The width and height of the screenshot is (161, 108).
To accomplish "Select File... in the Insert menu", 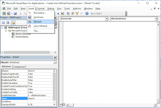I will coord(41,31).
